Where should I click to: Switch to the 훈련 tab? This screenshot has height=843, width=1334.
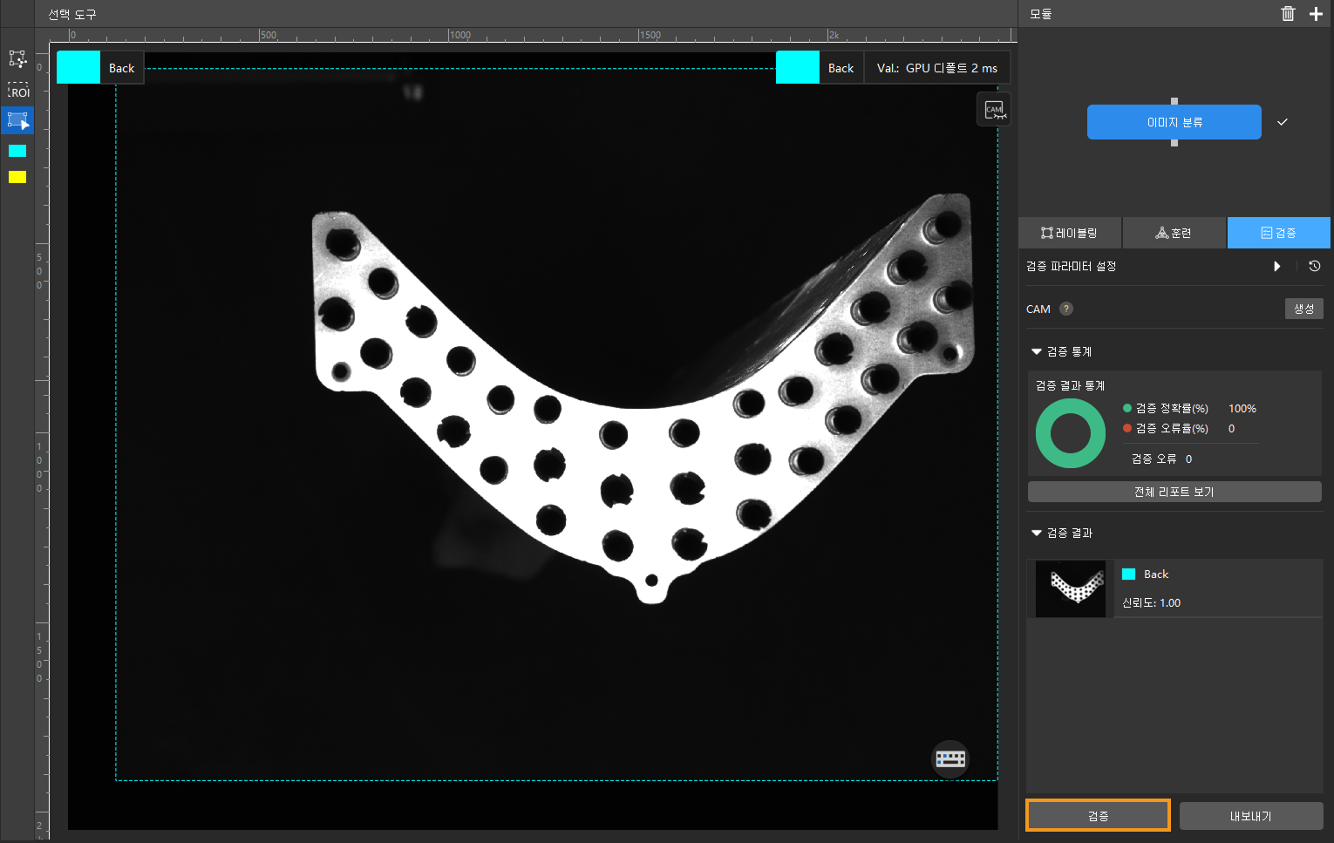[1174, 233]
